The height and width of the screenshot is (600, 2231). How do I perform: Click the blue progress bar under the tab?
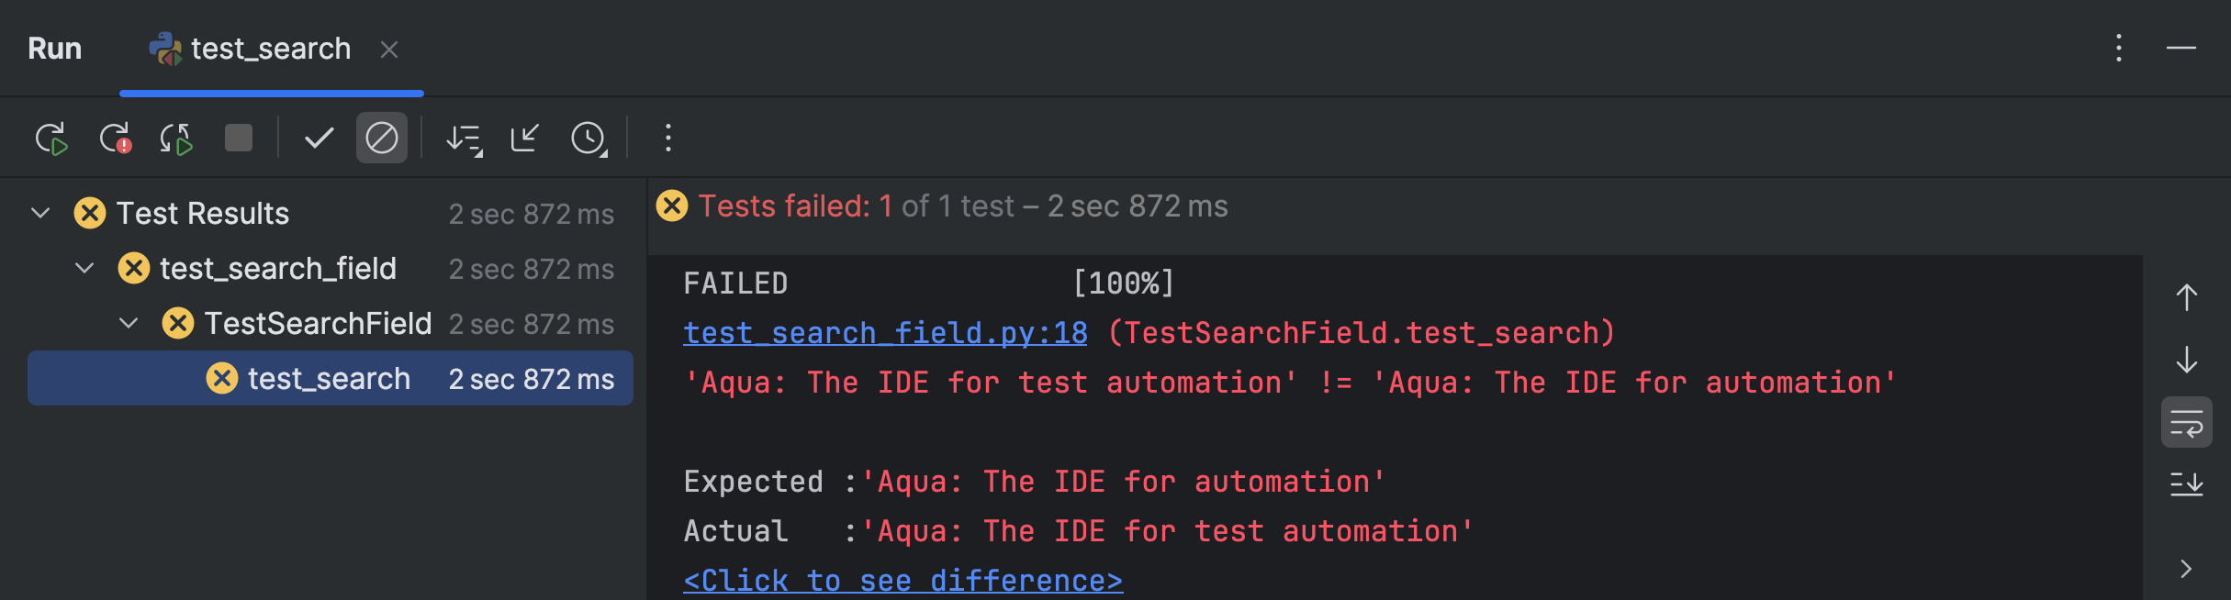click(x=272, y=92)
